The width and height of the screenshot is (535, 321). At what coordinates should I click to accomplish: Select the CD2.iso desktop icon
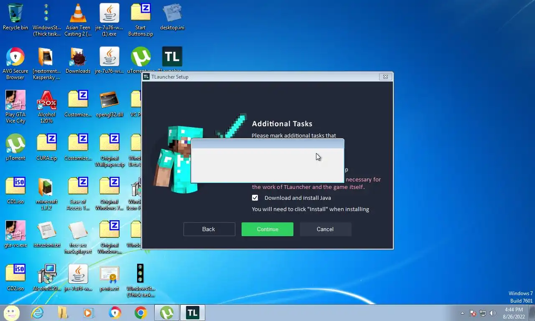click(x=15, y=278)
